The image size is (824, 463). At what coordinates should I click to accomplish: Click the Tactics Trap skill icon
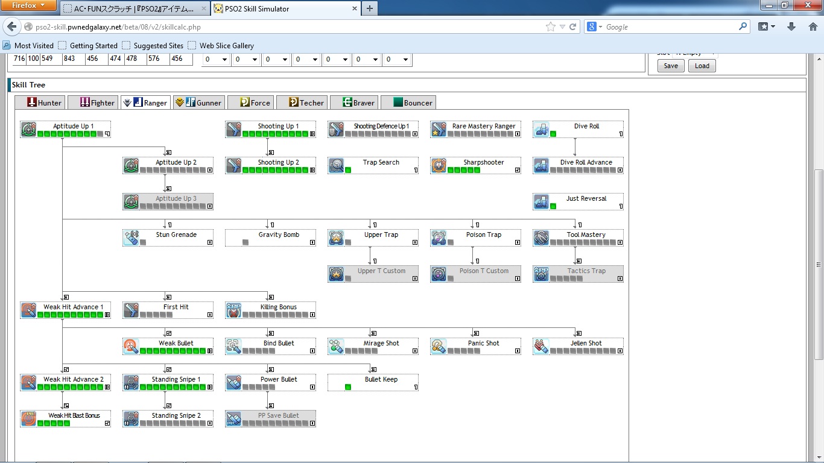541,274
